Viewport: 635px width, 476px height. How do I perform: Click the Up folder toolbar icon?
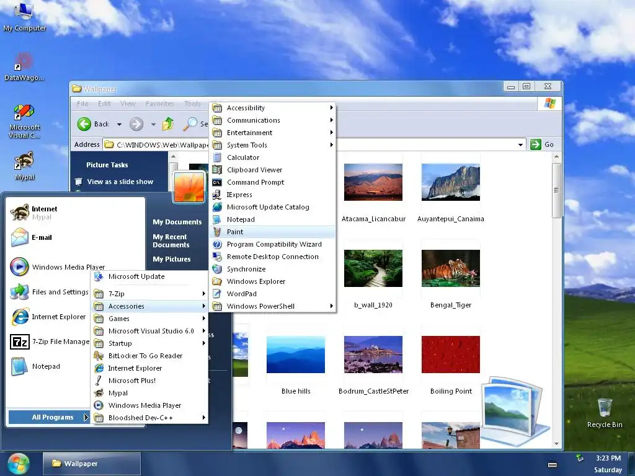pos(168,124)
